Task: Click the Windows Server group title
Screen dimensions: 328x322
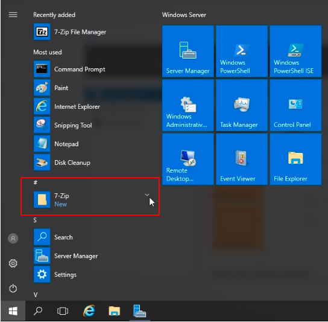Action: coord(184,15)
